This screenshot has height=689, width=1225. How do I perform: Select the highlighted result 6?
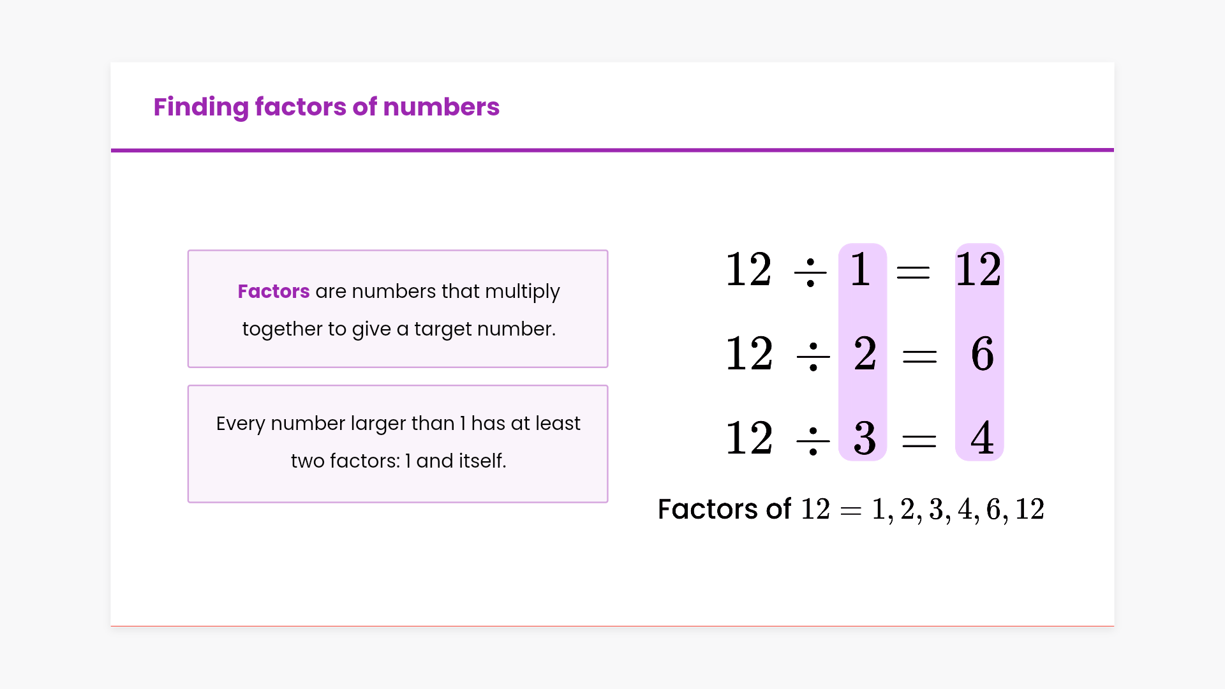[x=982, y=353]
